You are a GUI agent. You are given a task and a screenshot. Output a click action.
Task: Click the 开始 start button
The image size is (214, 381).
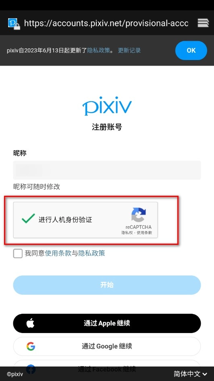[107, 285]
